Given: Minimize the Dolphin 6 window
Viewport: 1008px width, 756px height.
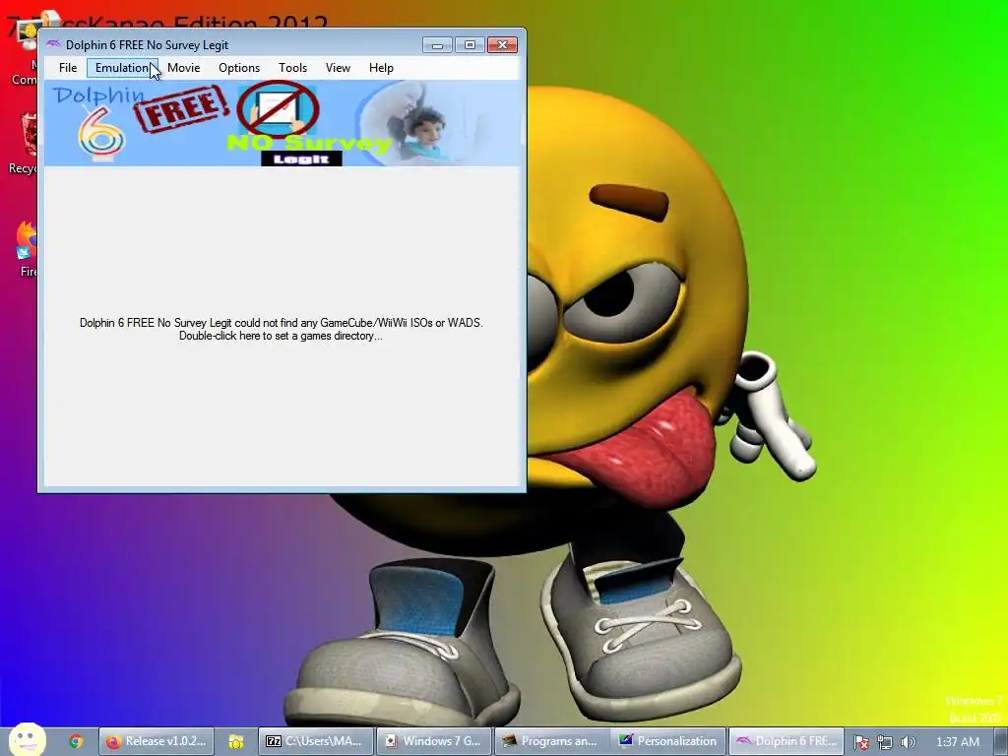Looking at the screenshot, I should point(437,44).
